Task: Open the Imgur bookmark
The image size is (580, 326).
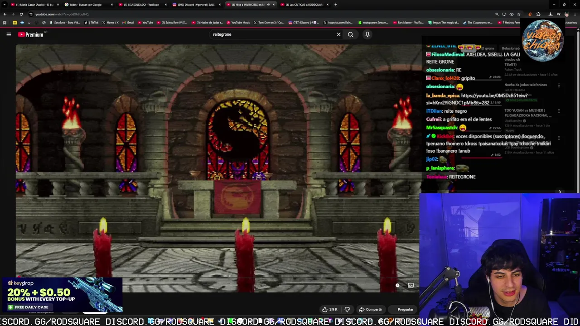Action: [x=444, y=22]
